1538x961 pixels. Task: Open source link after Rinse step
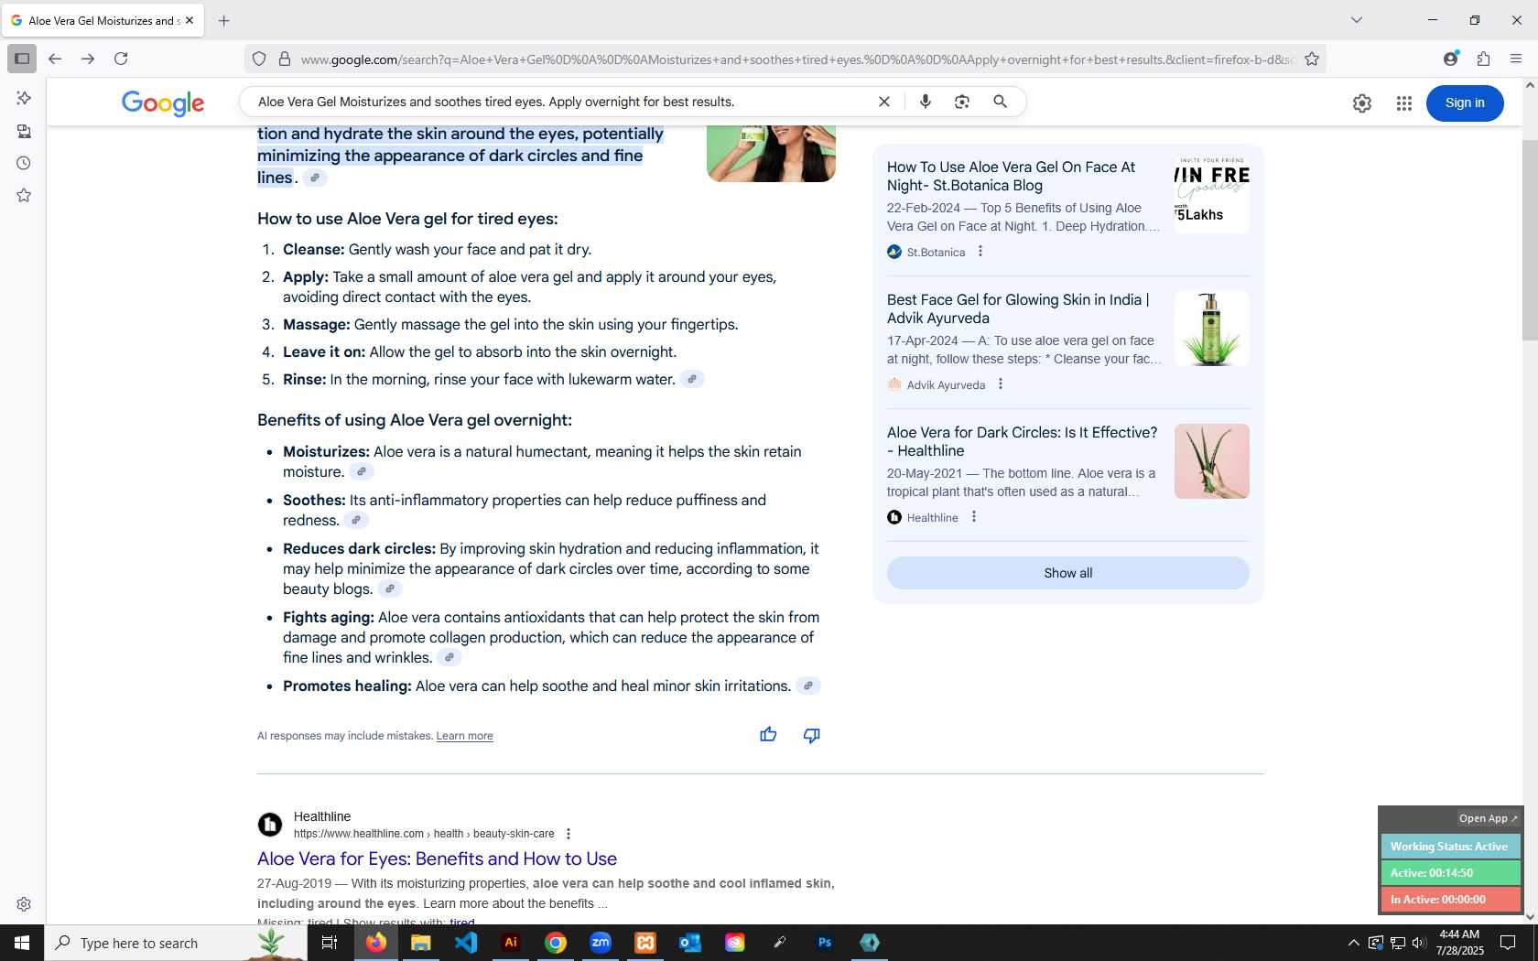coord(693,379)
